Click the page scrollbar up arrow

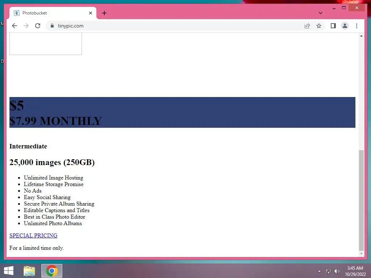361,36
